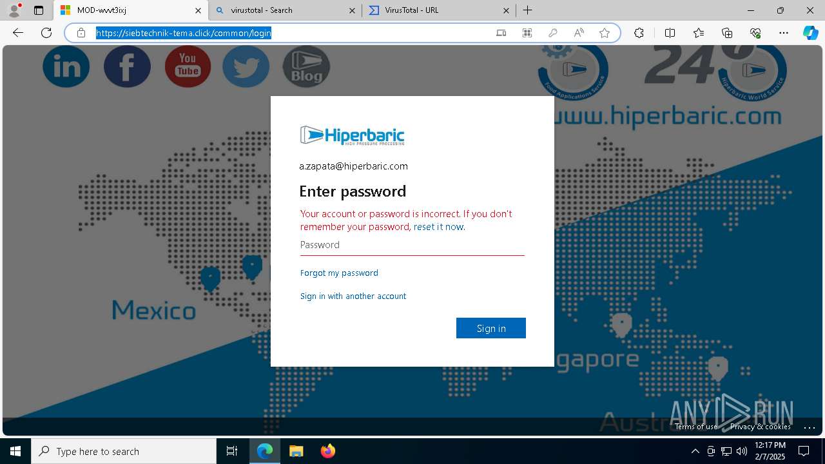Open the grid apps icon in address bar

[527, 33]
